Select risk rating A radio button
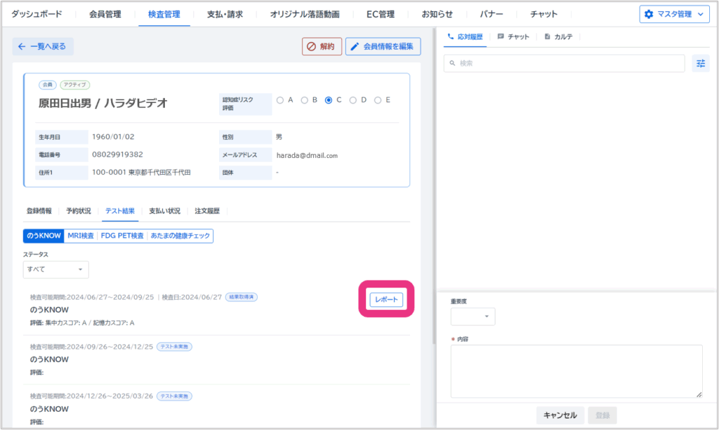The image size is (719, 430). tap(280, 100)
